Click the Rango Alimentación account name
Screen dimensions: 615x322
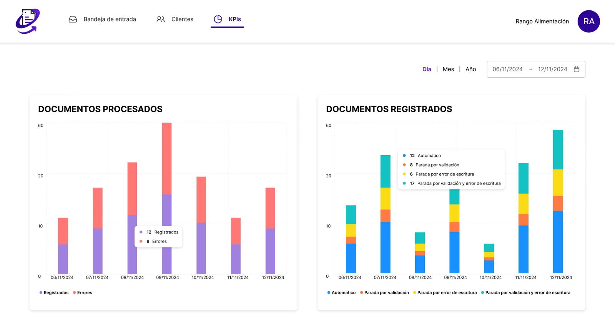click(x=542, y=22)
